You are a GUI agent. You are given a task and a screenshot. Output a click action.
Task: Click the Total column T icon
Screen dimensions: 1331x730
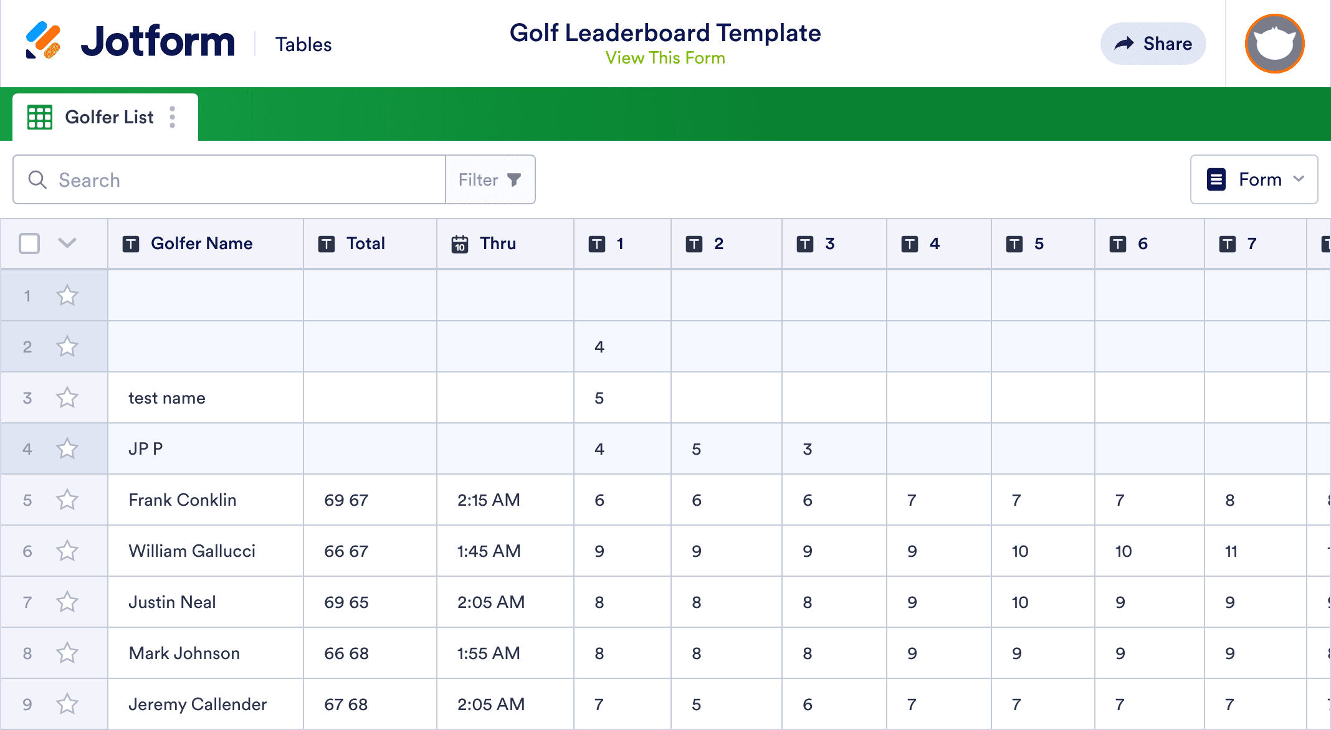pyautogui.click(x=325, y=244)
